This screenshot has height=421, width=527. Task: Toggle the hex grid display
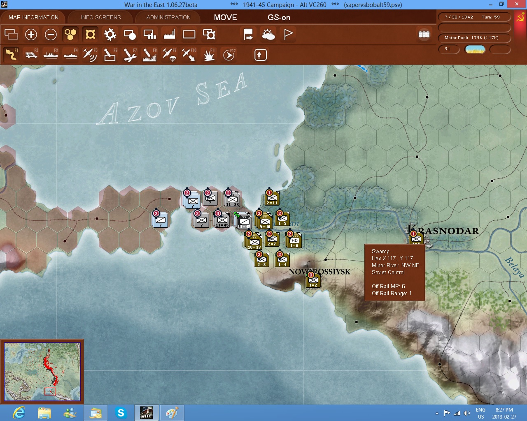pos(70,34)
